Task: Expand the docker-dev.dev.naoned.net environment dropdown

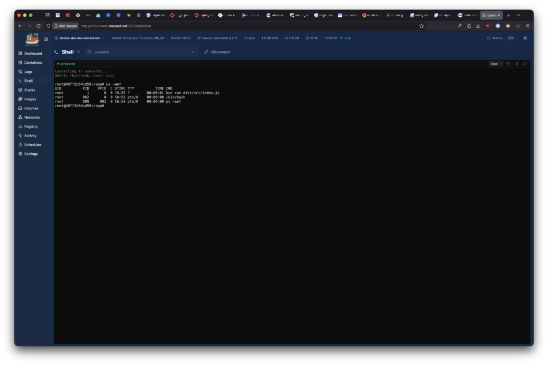Action: [79, 38]
